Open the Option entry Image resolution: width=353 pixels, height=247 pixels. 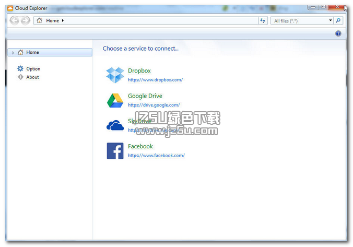(33, 69)
